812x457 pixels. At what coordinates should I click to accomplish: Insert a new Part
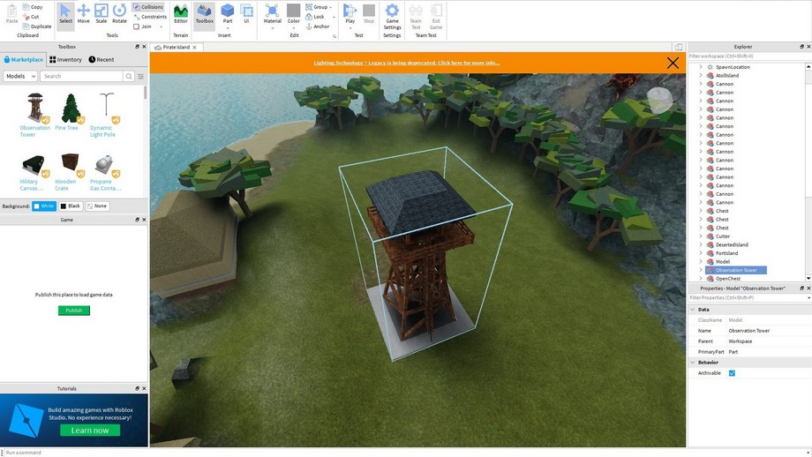tap(228, 14)
